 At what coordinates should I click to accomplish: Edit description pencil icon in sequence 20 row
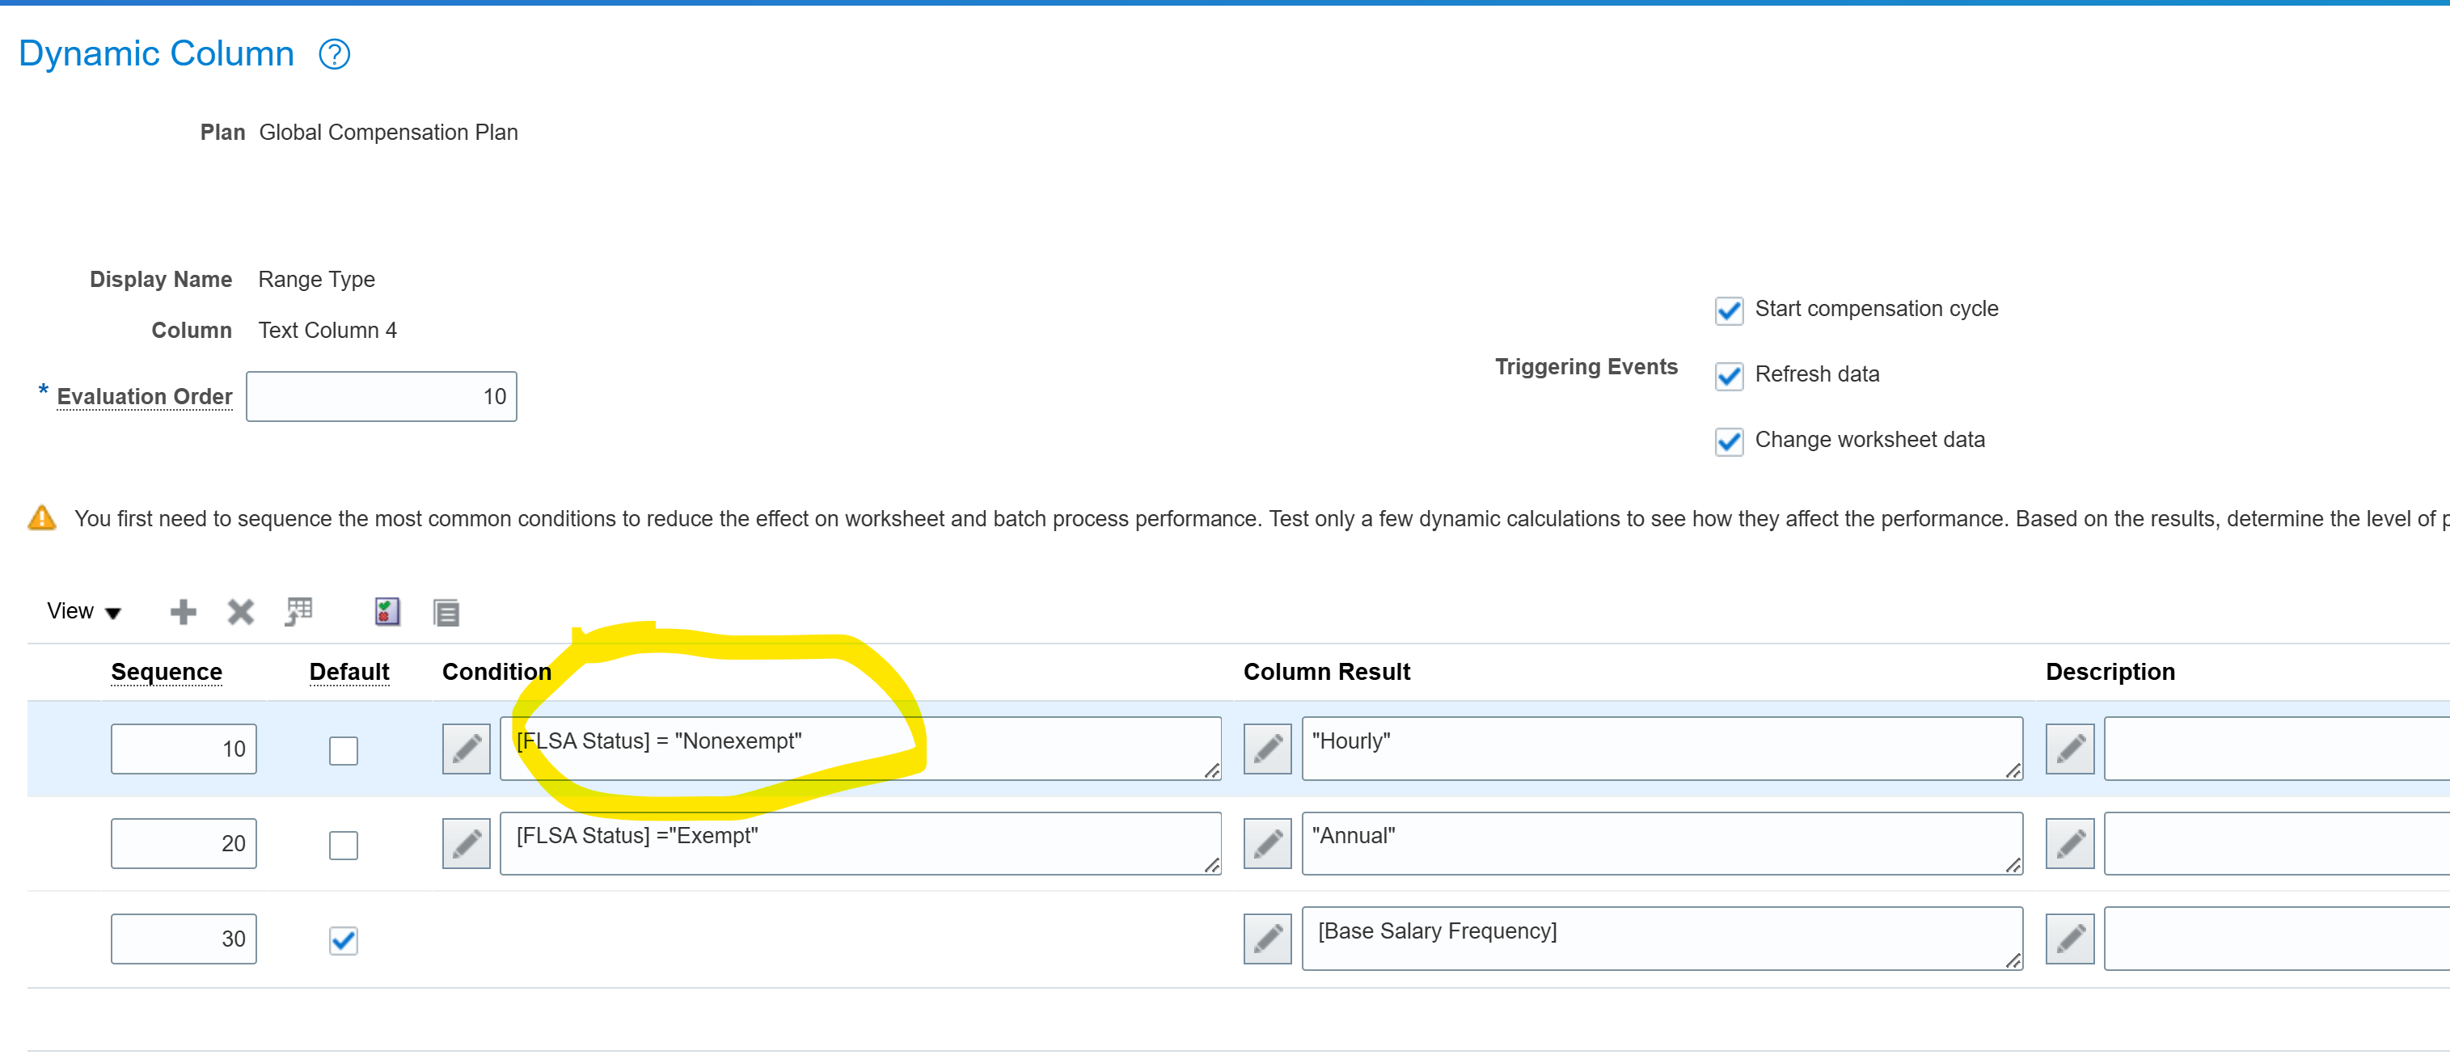coord(2071,844)
